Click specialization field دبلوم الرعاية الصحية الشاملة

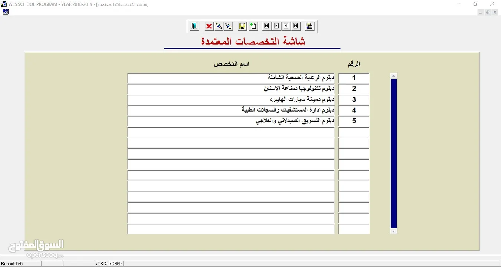coord(231,78)
